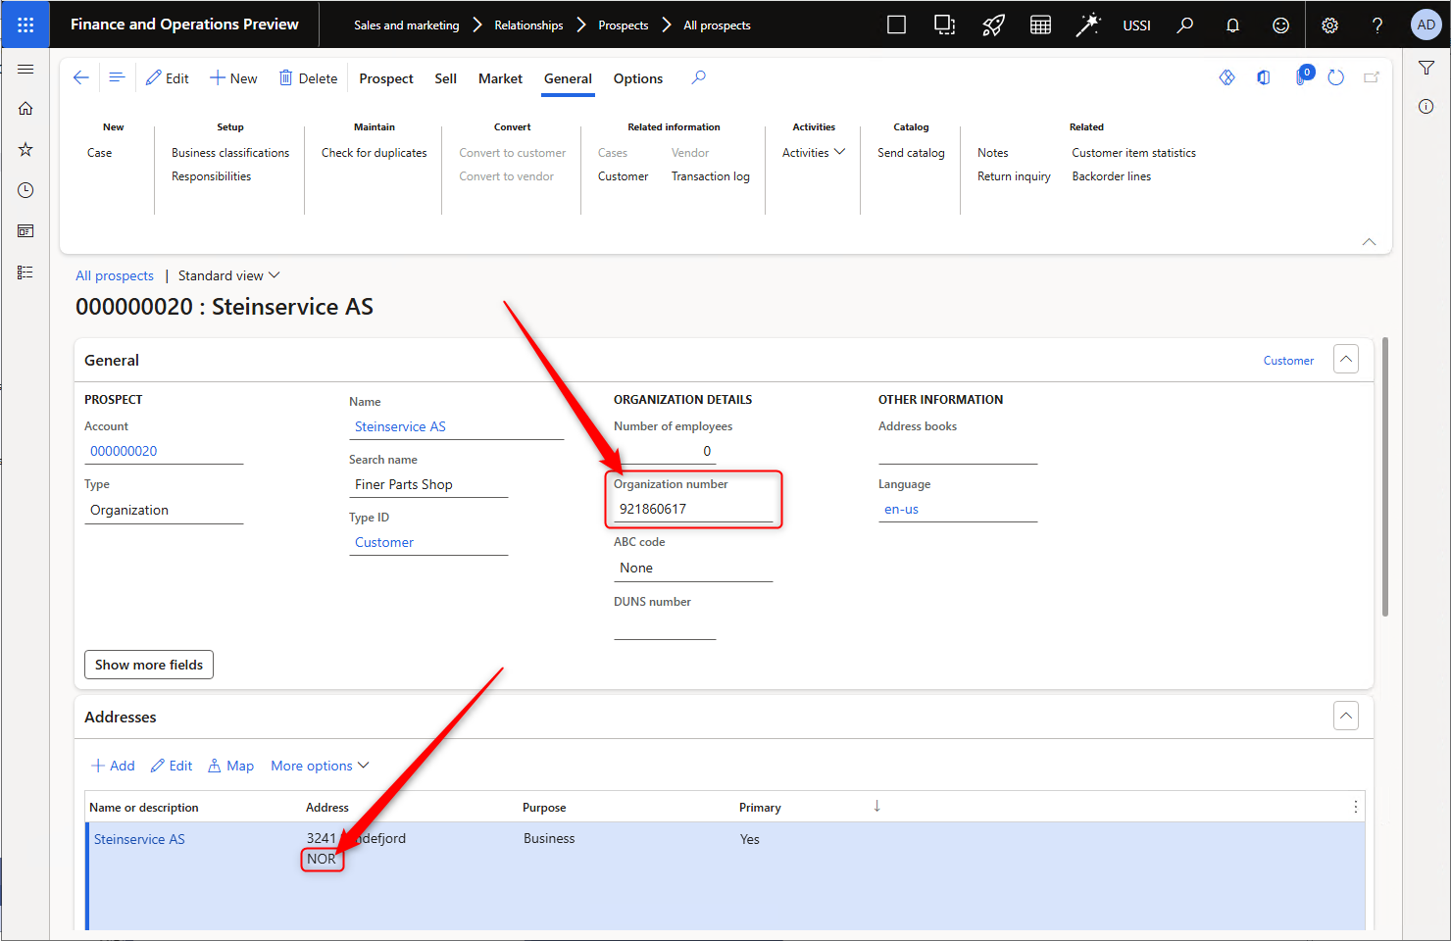Image resolution: width=1451 pixels, height=941 pixels.
Task: Open Recent clock icon in sidebar
Action: [x=25, y=190]
